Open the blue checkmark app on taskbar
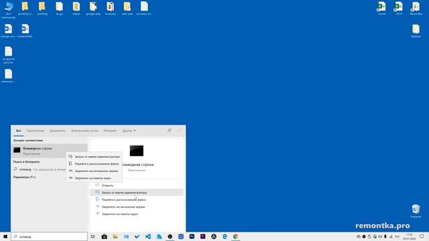Viewport: 429px width, 241px height. [137, 236]
